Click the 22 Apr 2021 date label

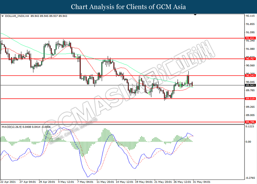(9, 181)
